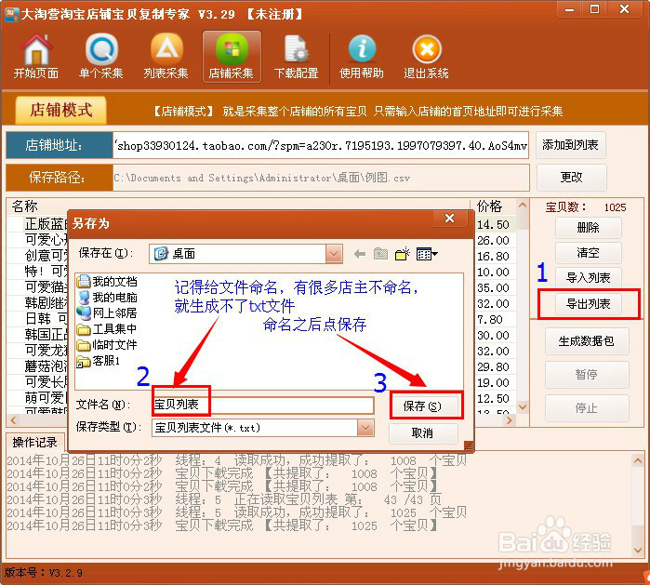The width and height of the screenshot is (650, 585).
Task: Select row starting with 正版蓝
Action: tap(44, 224)
